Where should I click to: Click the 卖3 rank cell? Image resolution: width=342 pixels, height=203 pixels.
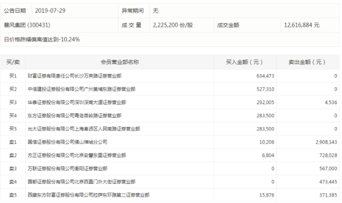pos(13,169)
